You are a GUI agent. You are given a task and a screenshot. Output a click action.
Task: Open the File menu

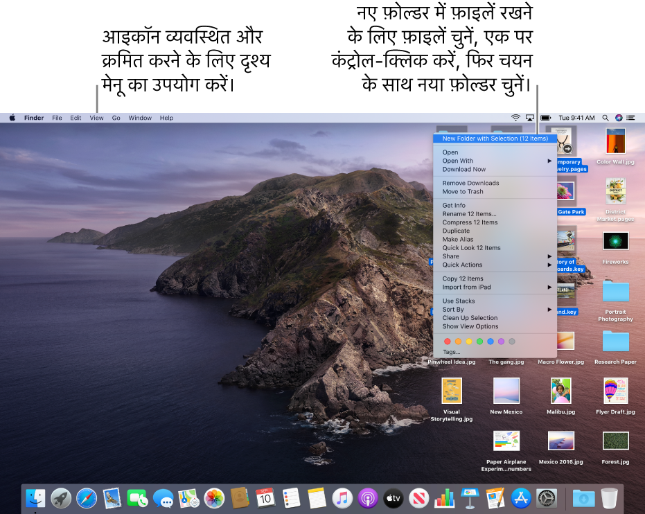(57, 118)
